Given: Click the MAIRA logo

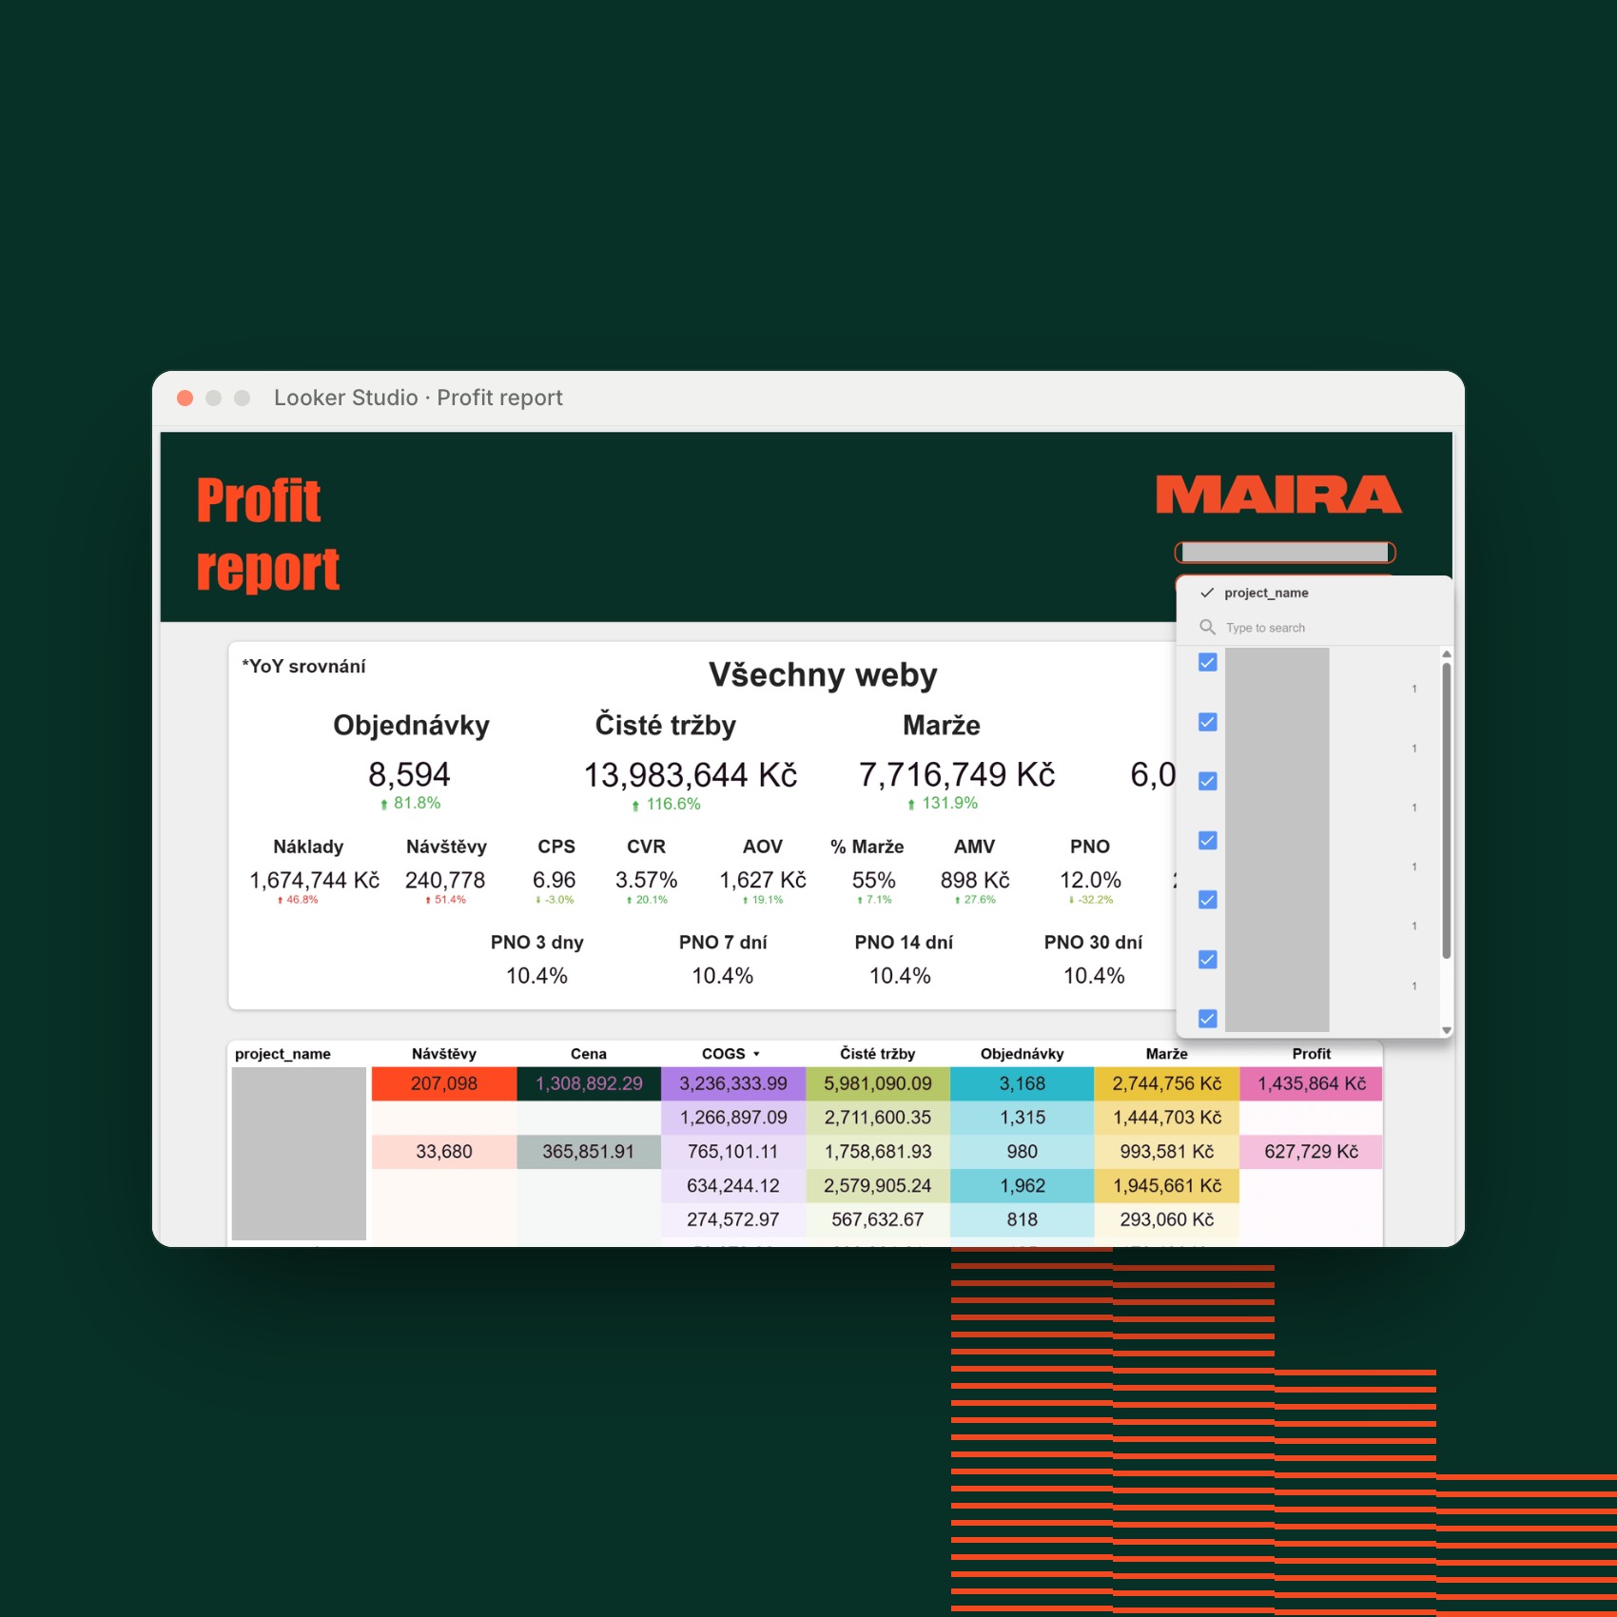Looking at the screenshot, I should point(1278,495).
